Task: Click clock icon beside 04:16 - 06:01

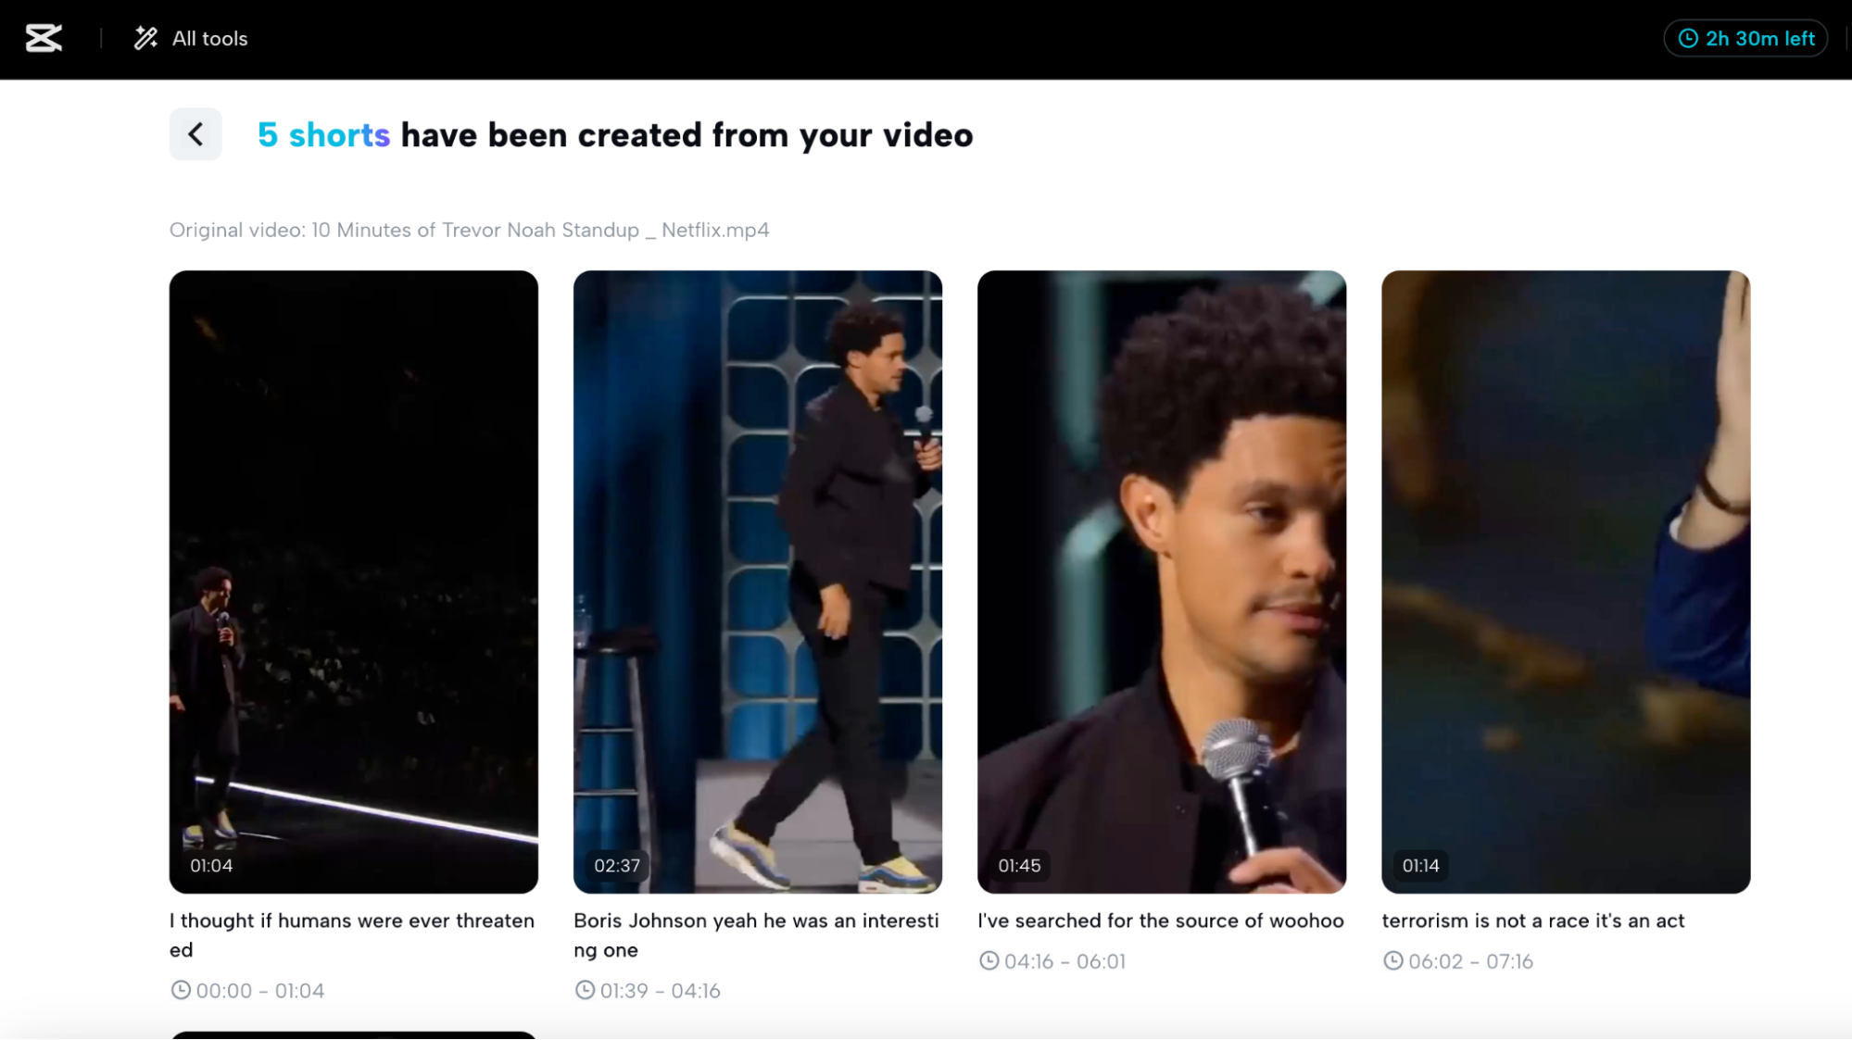Action: [989, 960]
